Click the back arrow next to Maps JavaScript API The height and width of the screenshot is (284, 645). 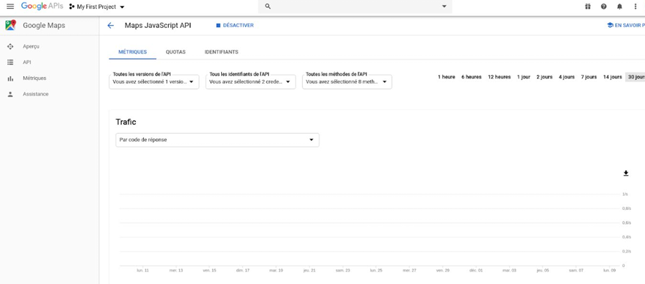click(x=110, y=26)
